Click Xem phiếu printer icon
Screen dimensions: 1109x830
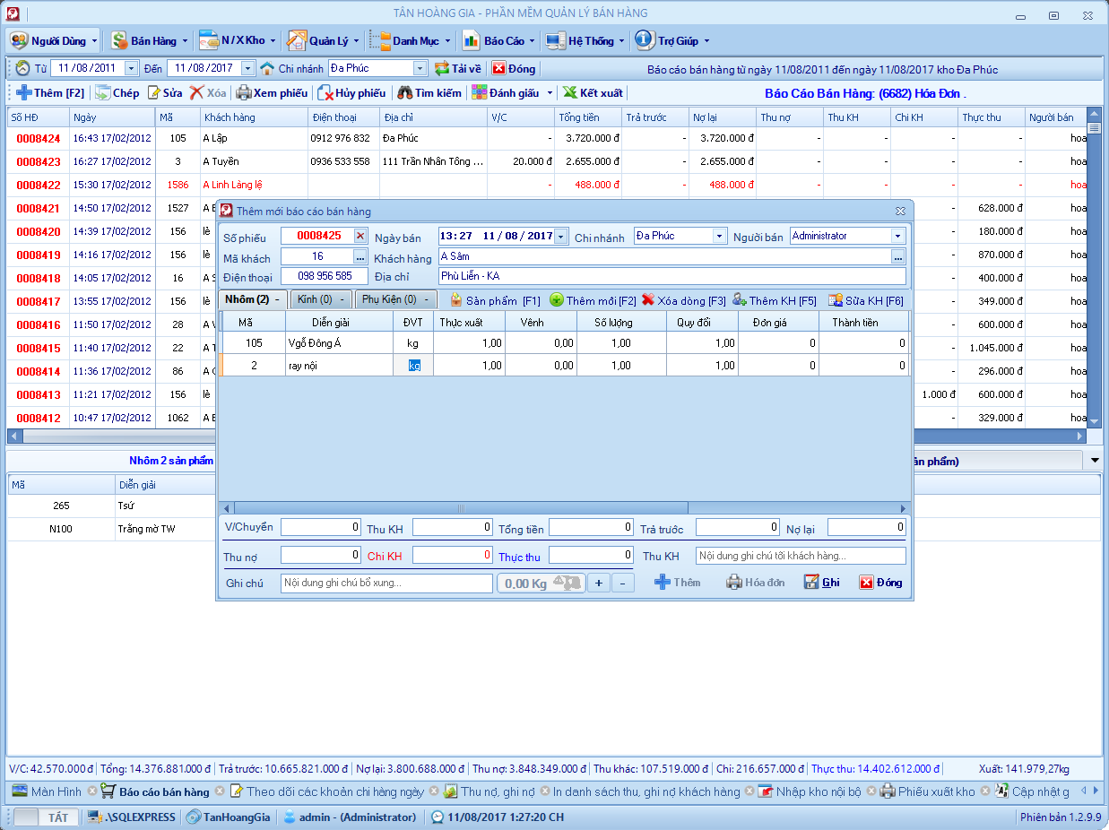[x=243, y=92]
